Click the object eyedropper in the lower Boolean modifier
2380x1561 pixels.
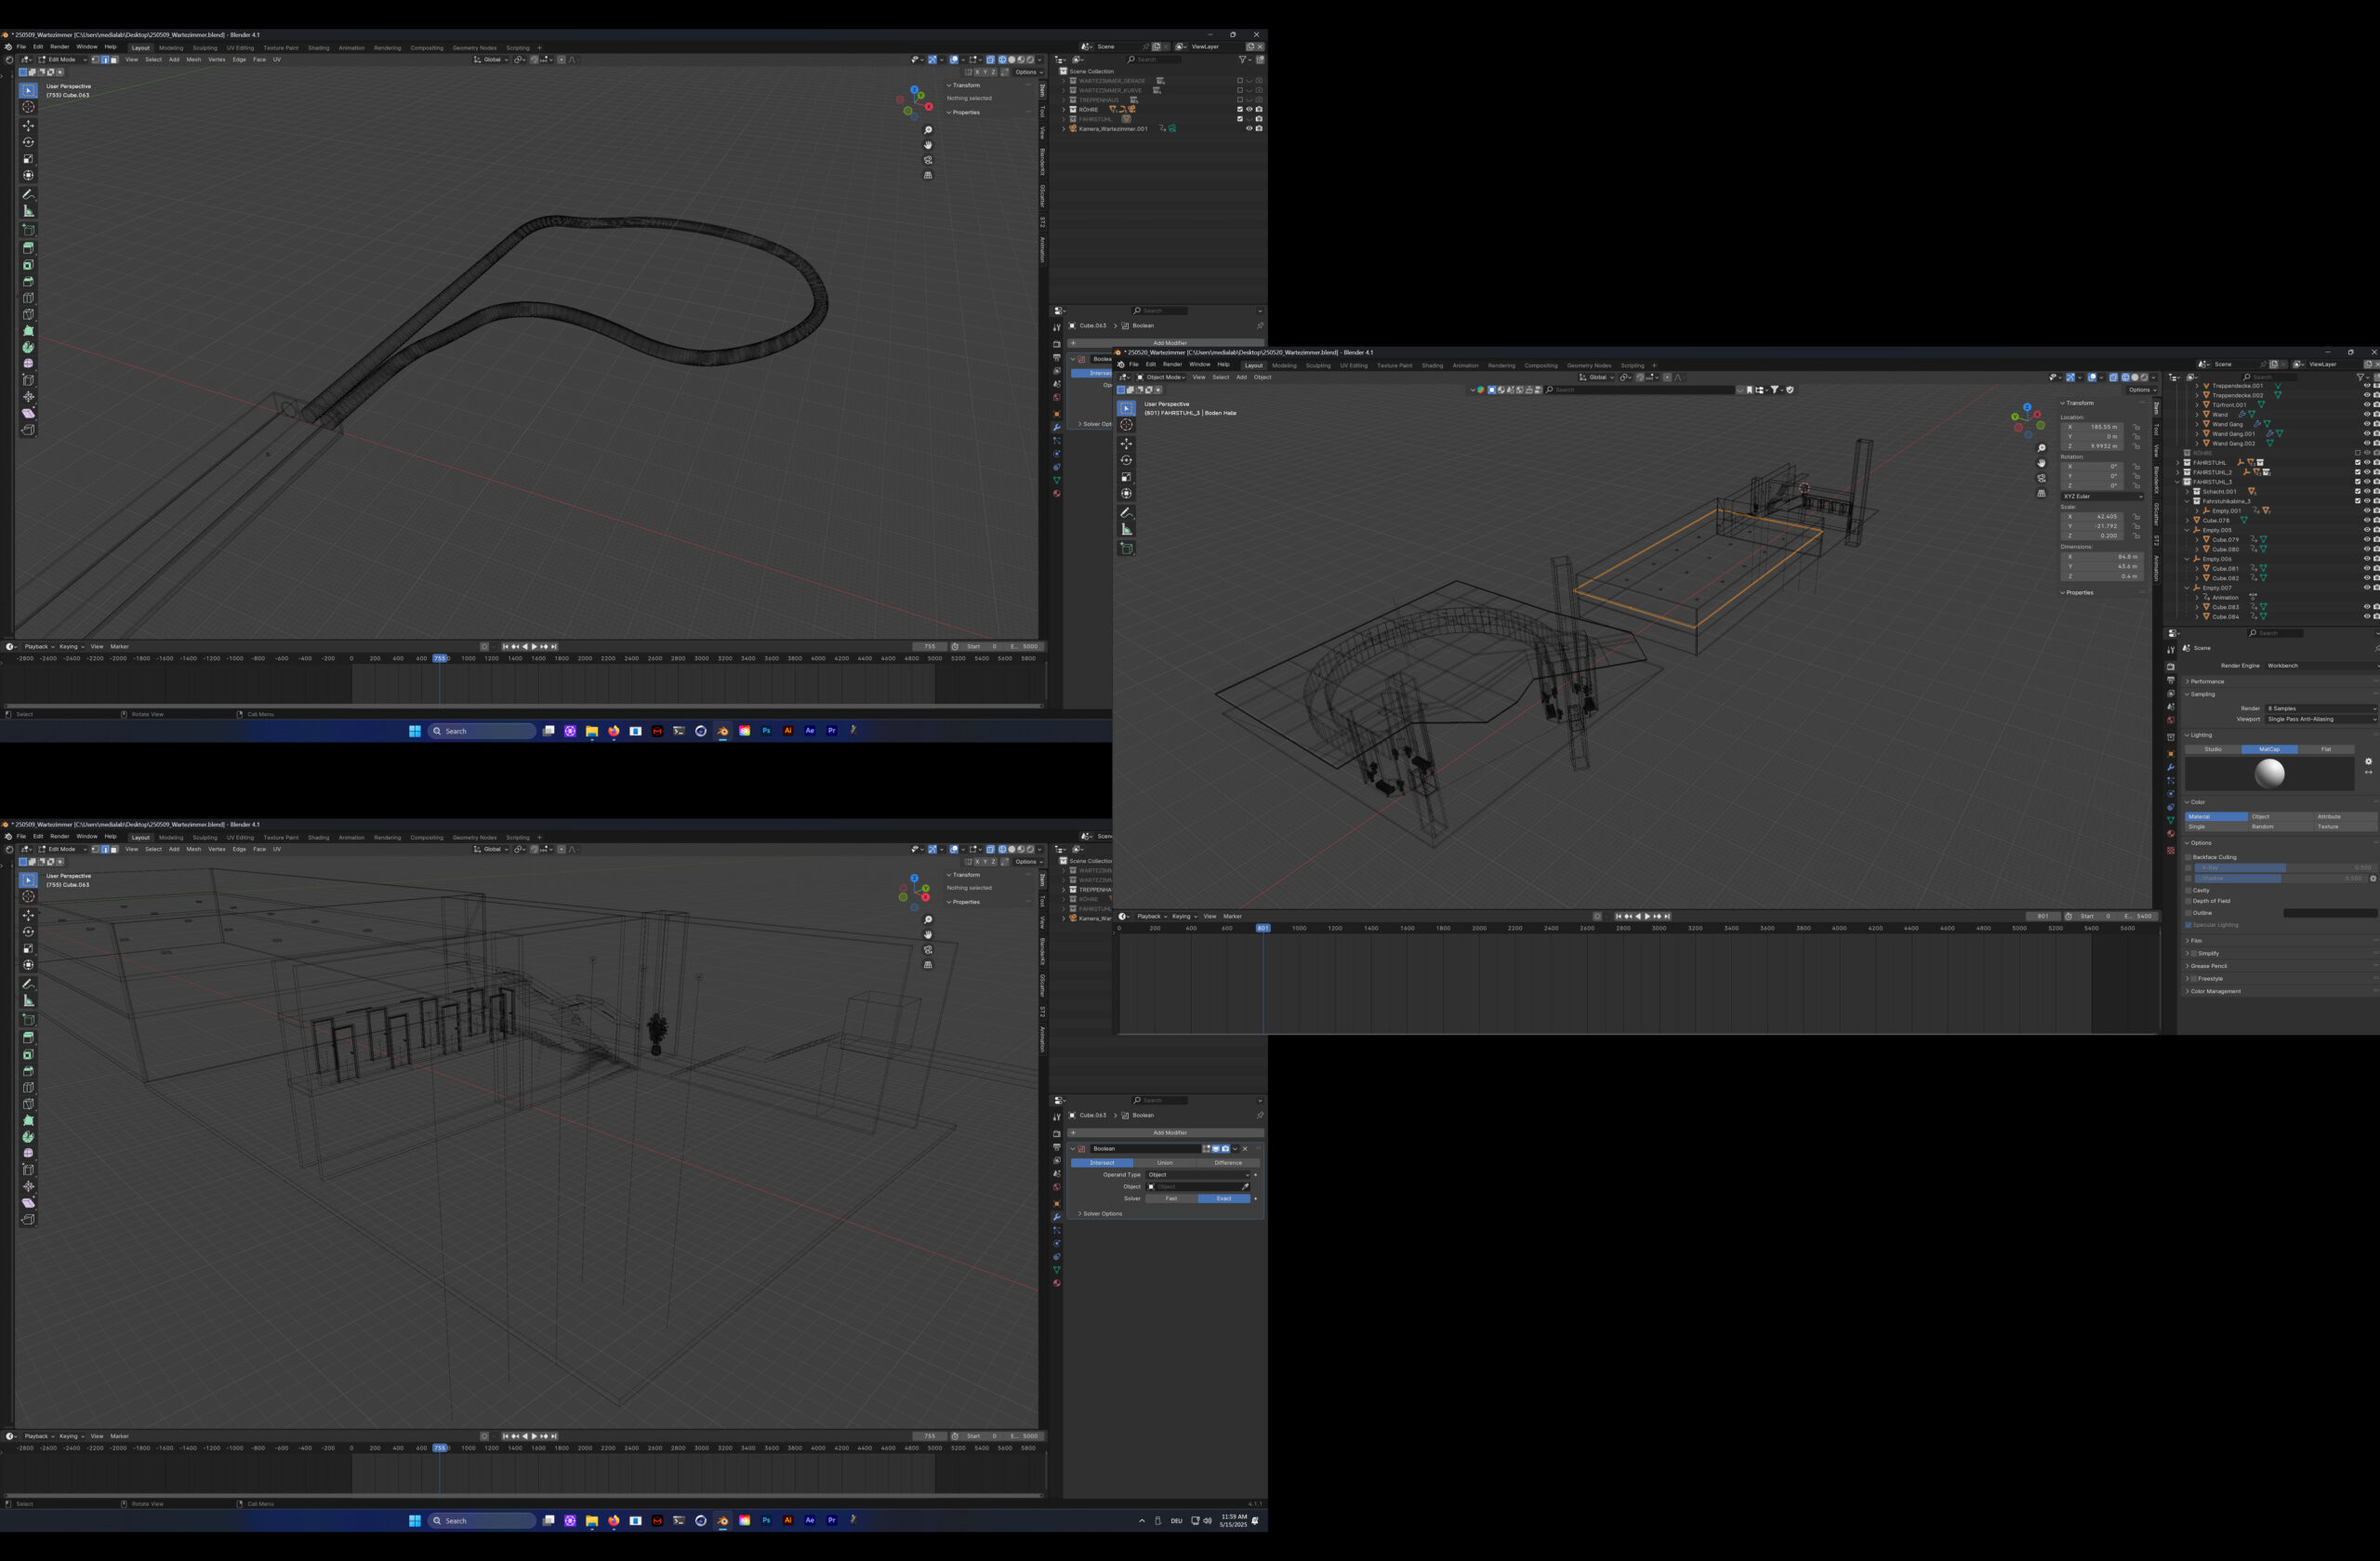click(1245, 1187)
